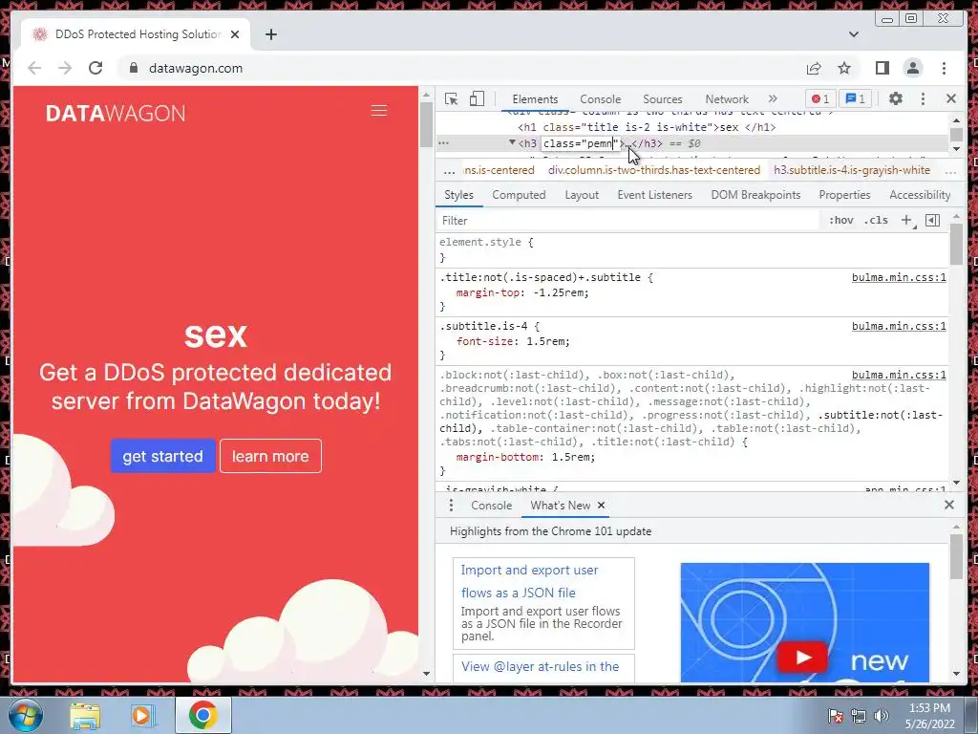Open the DOM Breakpoints tab
Screen dimensions: 978x734
(756, 195)
